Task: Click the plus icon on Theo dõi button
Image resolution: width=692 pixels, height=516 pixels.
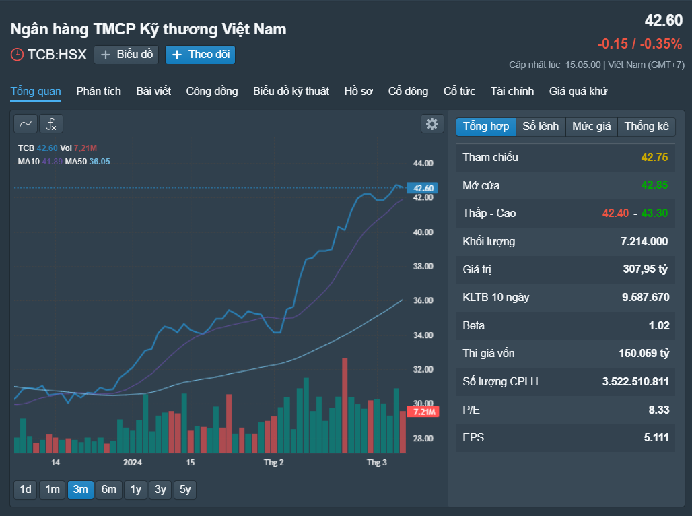Action: click(x=177, y=55)
